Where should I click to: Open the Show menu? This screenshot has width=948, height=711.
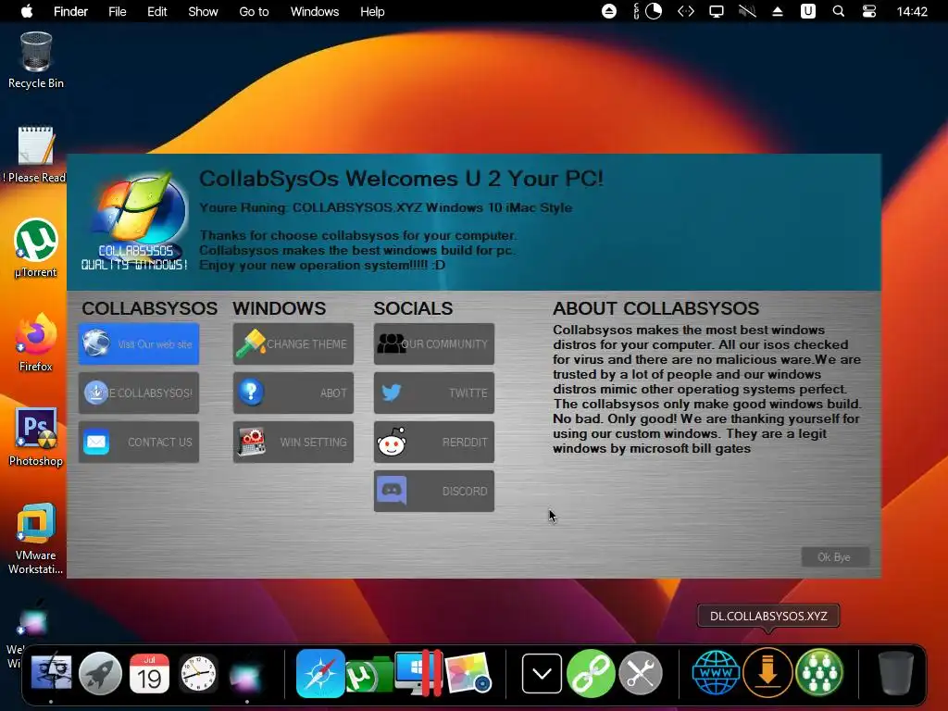203,11
